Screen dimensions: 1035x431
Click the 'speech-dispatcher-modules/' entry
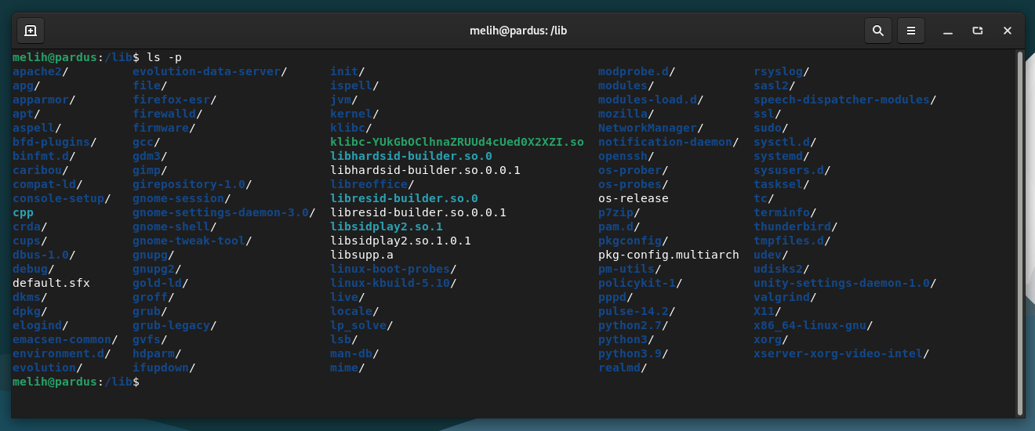(x=845, y=100)
